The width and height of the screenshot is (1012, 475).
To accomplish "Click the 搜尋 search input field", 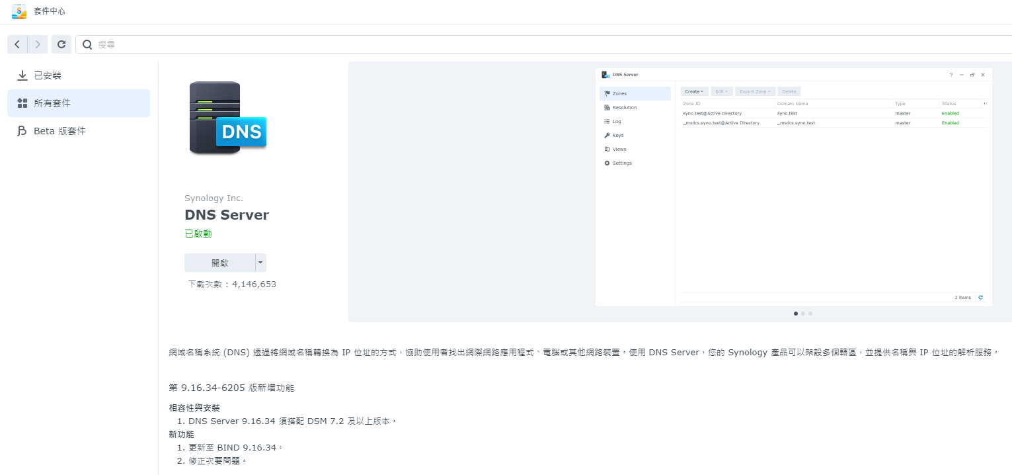I will (x=198, y=44).
